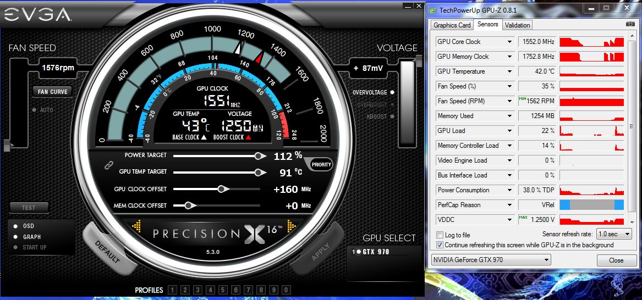The image size is (642, 300).
Task: Switch to the Graphics Card tab
Action: [452, 25]
